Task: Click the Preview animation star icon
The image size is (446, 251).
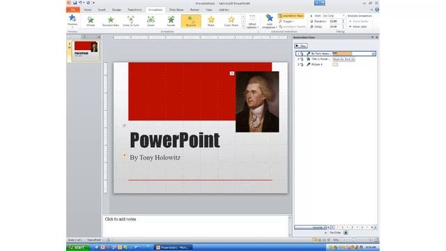Action: pyautogui.click(x=72, y=19)
